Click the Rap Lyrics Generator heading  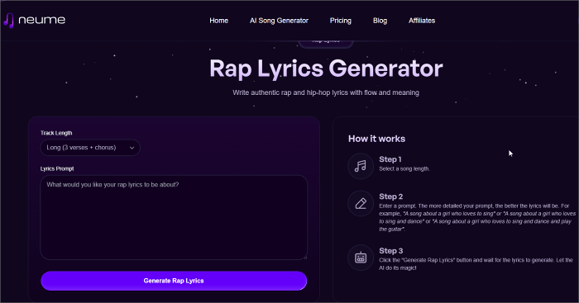click(326, 69)
